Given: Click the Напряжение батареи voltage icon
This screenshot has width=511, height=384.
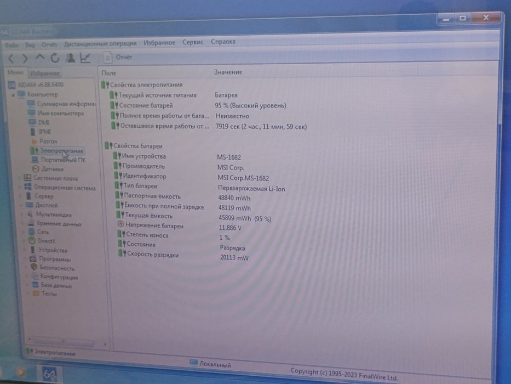Looking at the screenshot, I should point(120,224).
